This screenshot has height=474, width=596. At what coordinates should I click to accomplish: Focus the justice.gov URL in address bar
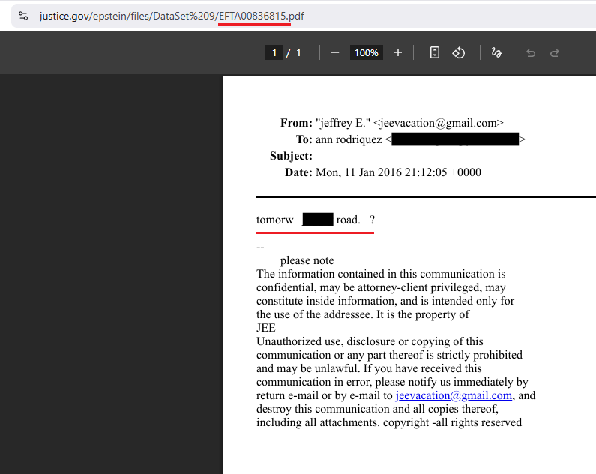click(x=172, y=16)
